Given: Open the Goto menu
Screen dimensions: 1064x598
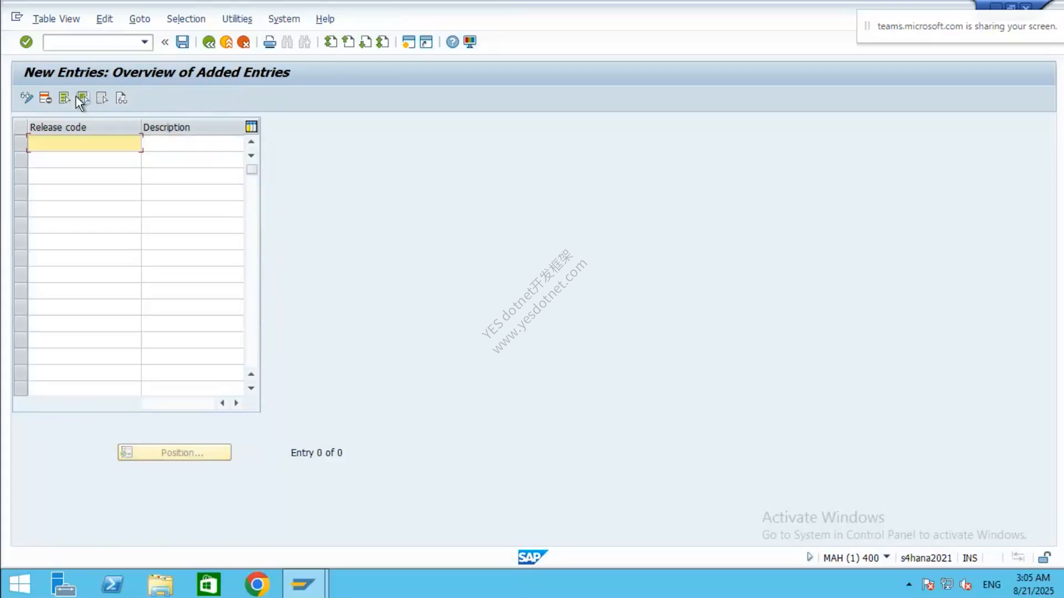Looking at the screenshot, I should (140, 19).
